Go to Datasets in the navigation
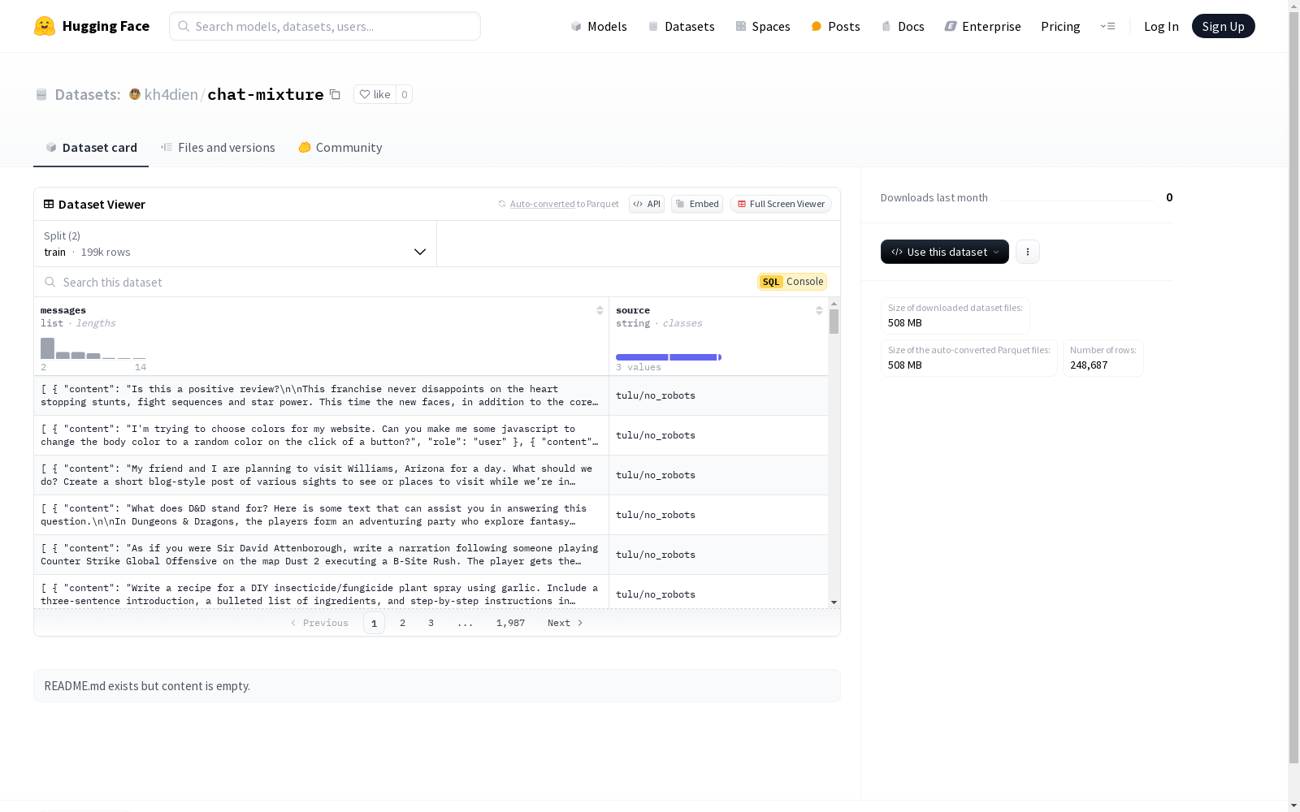Image resolution: width=1300 pixels, height=812 pixels. coord(681,26)
